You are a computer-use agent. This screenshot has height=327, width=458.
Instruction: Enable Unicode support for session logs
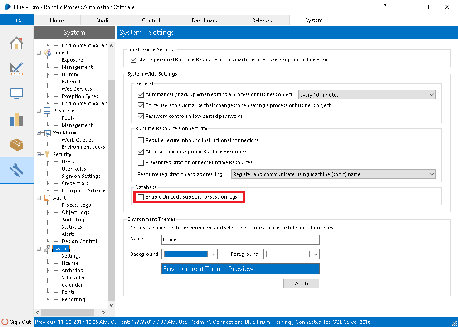point(141,197)
